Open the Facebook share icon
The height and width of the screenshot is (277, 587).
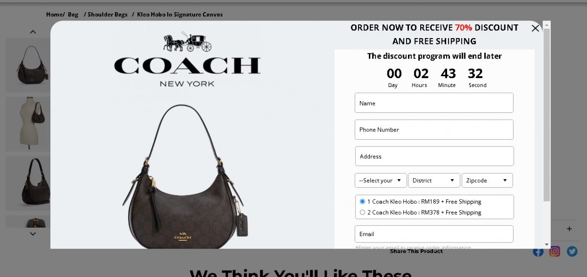click(x=538, y=252)
